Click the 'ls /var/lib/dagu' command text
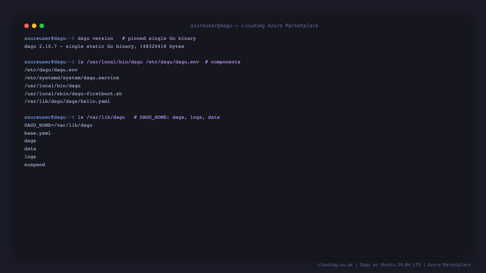Viewport: 486px width, 273px height. pos(101,117)
